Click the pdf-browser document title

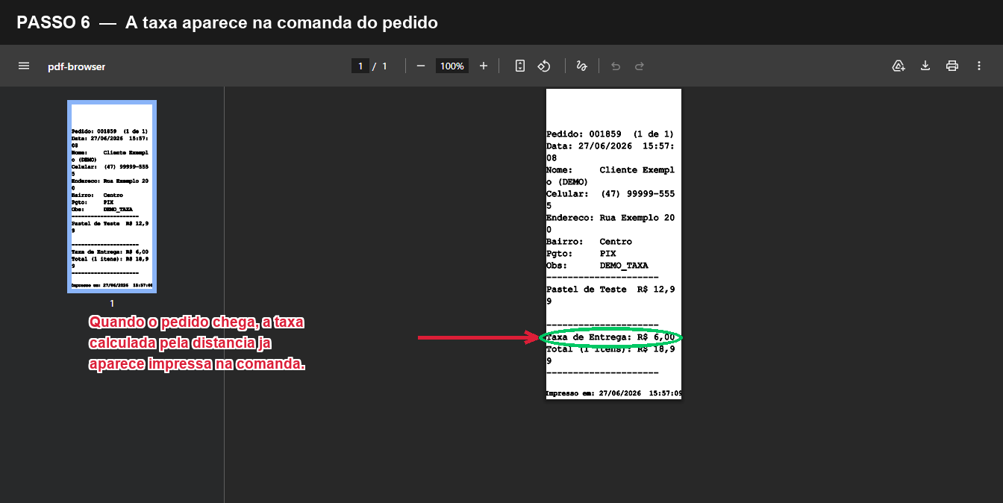[76, 66]
